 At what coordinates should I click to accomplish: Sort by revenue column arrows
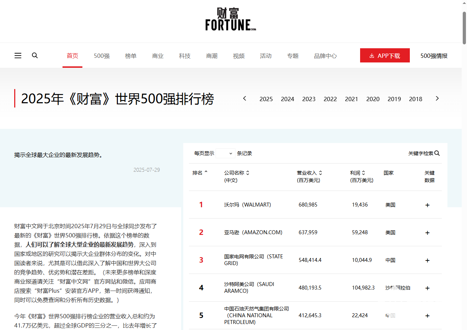click(320, 173)
